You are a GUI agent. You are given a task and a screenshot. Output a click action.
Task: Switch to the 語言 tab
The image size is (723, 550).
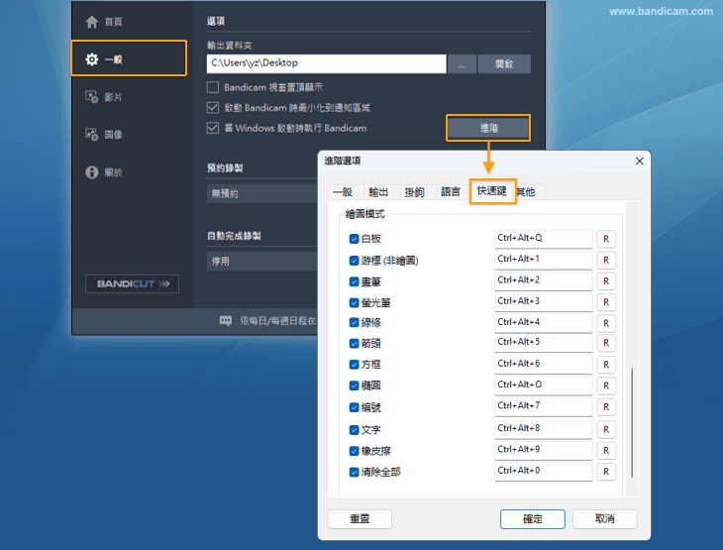[x=451, y=192]
